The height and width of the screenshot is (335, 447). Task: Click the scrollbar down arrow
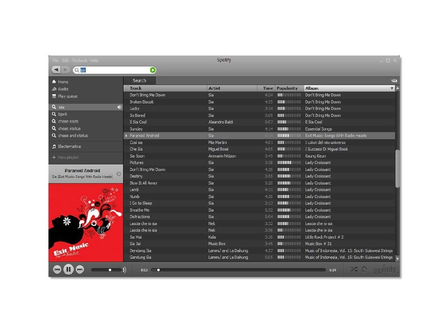(397, 258)
